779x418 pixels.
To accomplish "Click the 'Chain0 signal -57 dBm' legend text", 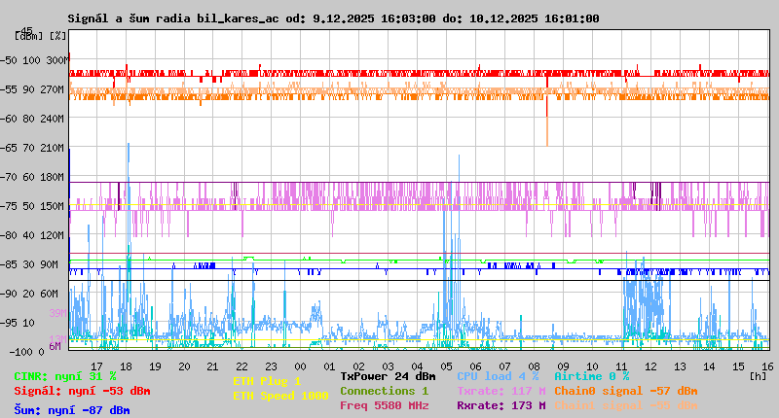I will [626, 391].
